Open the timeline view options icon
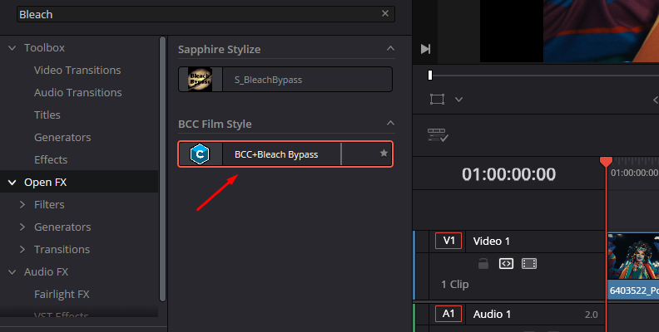The image size is (659, 332). pyautogui.click(x=438, y=135)
